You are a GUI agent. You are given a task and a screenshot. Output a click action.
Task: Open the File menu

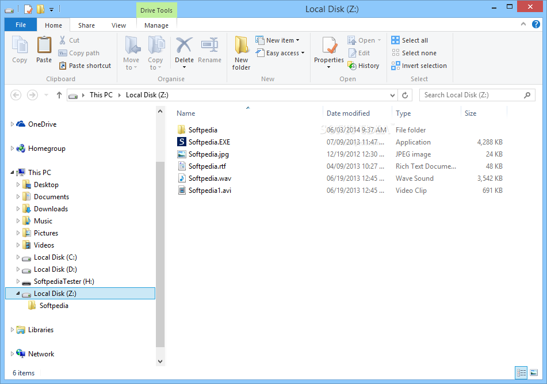(21, 25)
